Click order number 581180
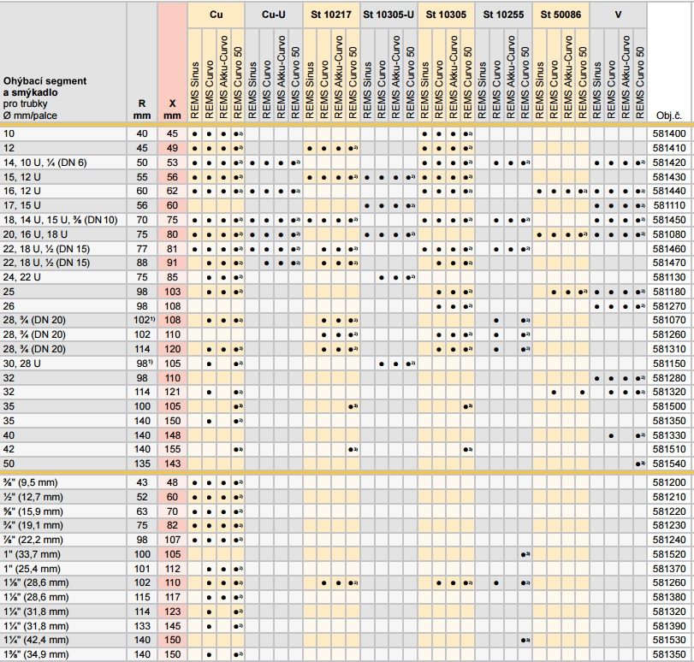694x662 pixels. [669, 292]
